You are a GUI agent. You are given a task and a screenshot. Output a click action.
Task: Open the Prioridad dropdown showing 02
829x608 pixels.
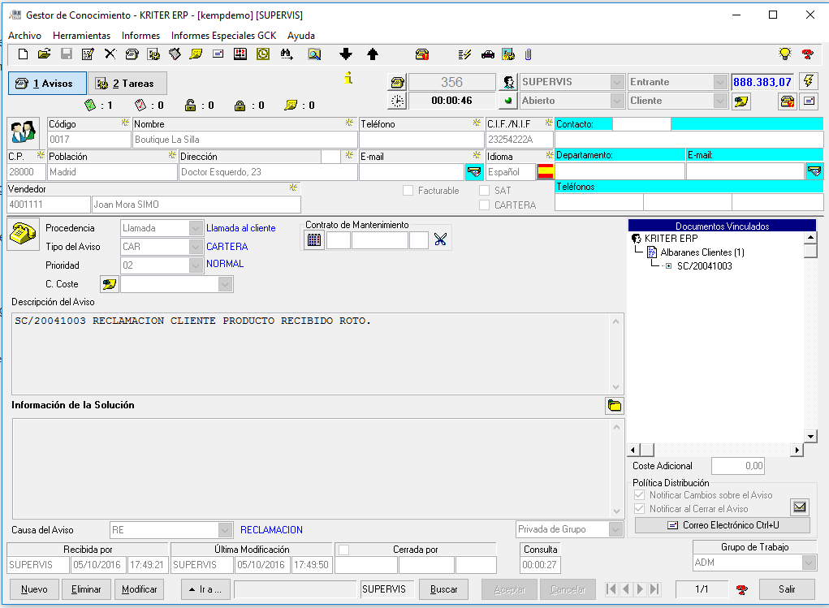196,265
